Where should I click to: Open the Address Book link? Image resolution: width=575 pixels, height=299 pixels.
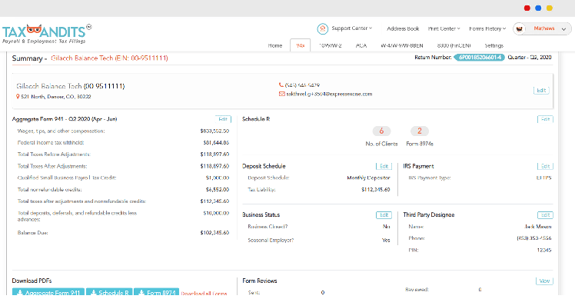pos(403,28)
